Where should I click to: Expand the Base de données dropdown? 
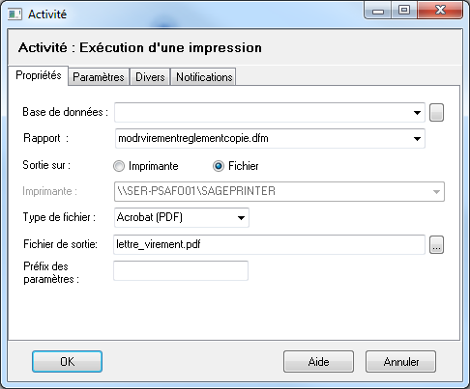tap(417, 113)
